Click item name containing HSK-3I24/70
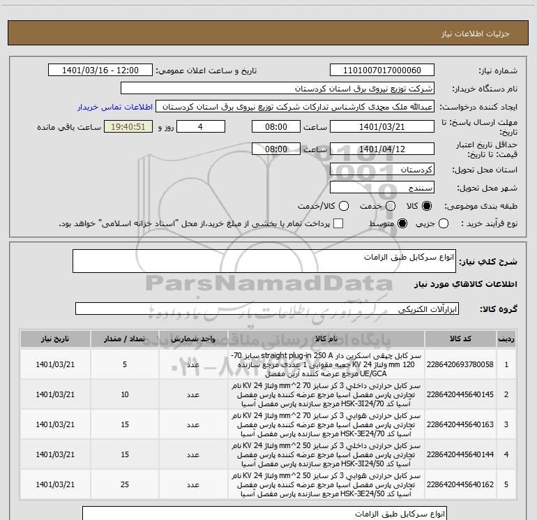537x520 pixels. [326, 394]
